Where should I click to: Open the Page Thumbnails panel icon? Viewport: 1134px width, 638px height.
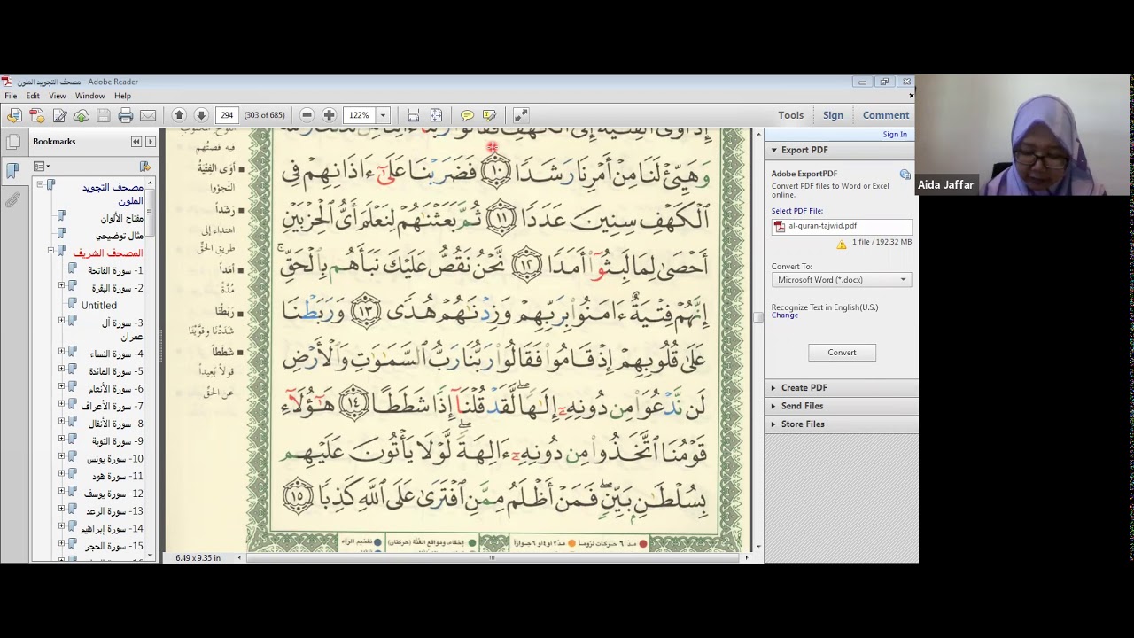tap(12, 142)
